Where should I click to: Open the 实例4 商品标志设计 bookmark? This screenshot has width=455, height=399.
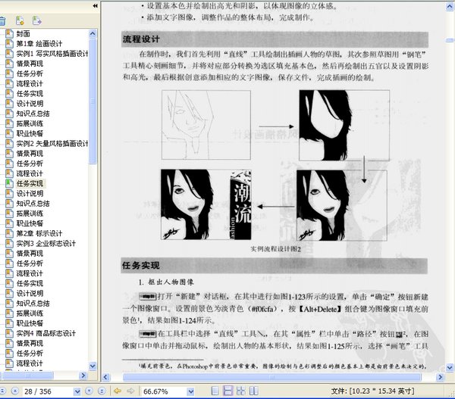[45, 333]
